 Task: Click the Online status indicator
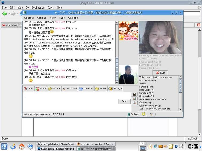click(133, 115)
